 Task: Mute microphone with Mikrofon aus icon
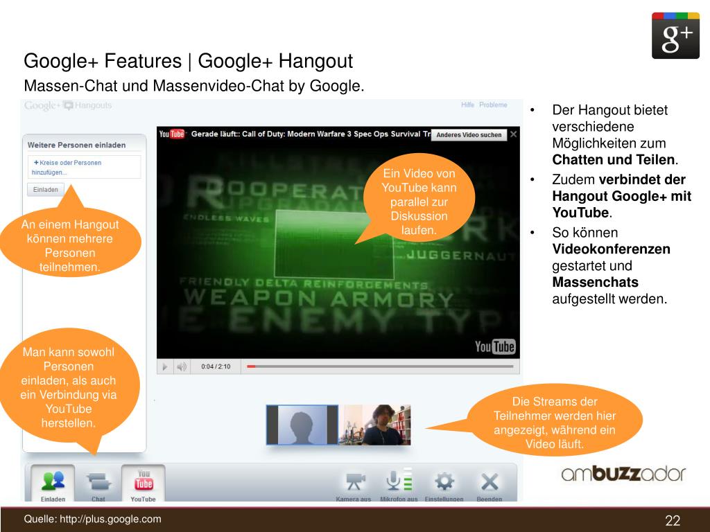click(399, 484)
